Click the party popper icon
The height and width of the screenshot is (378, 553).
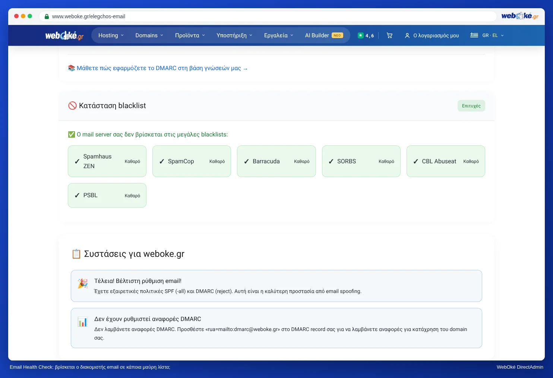83,284
